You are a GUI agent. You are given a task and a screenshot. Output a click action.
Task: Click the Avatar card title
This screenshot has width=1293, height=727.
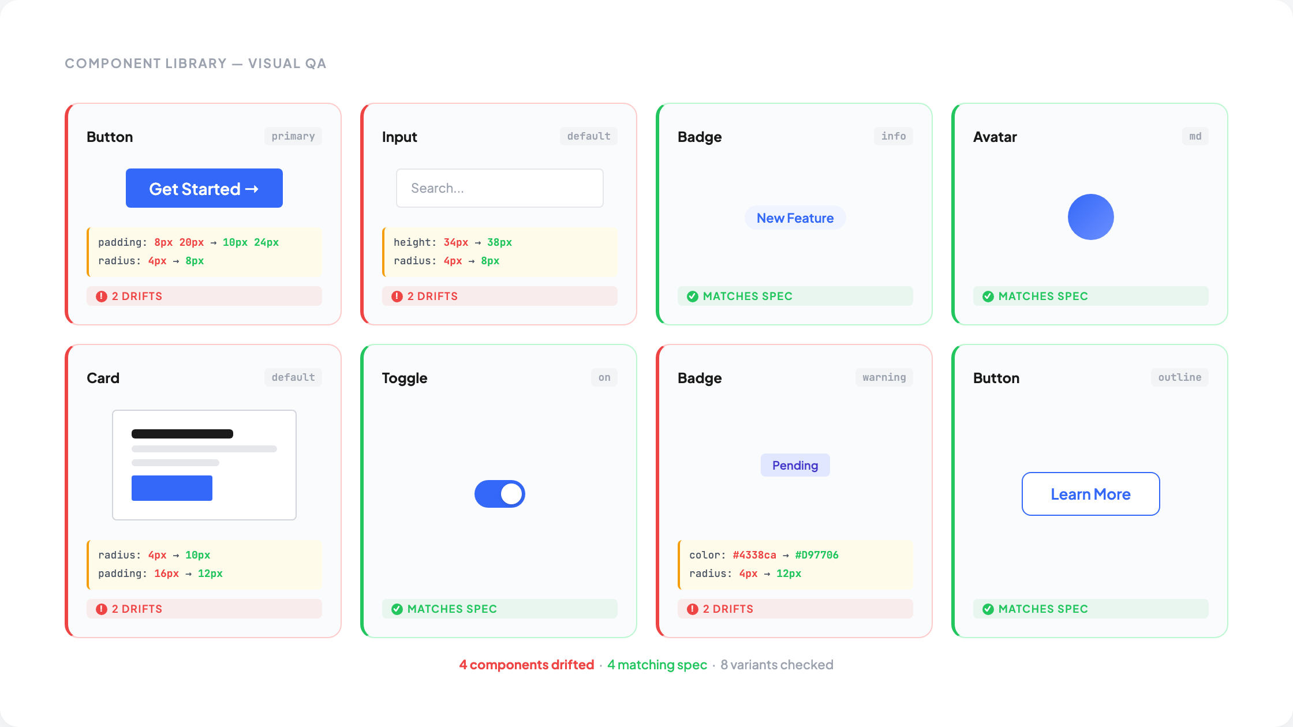click(x=995, y=137)
